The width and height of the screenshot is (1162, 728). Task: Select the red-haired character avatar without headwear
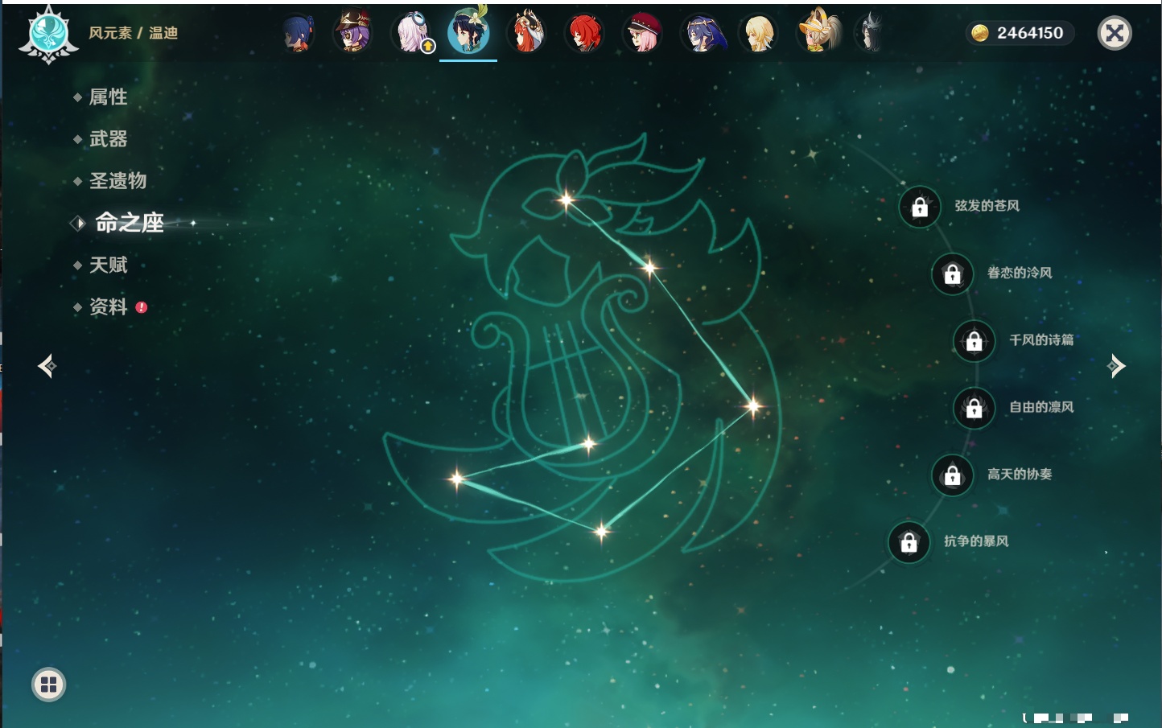tap(585, 34)
